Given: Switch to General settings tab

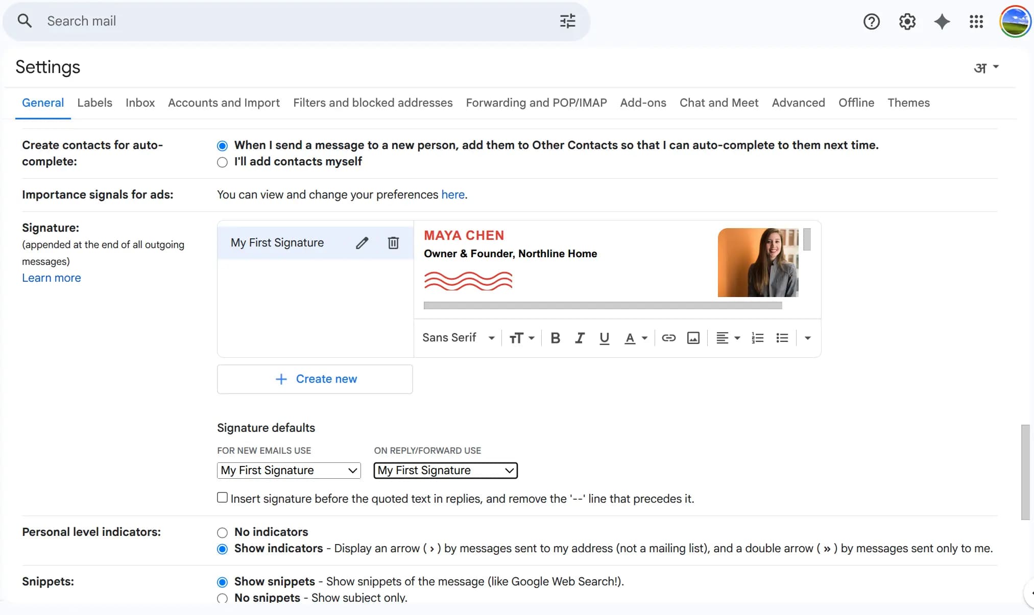Looking at the screenshot, I should point(43,103).
